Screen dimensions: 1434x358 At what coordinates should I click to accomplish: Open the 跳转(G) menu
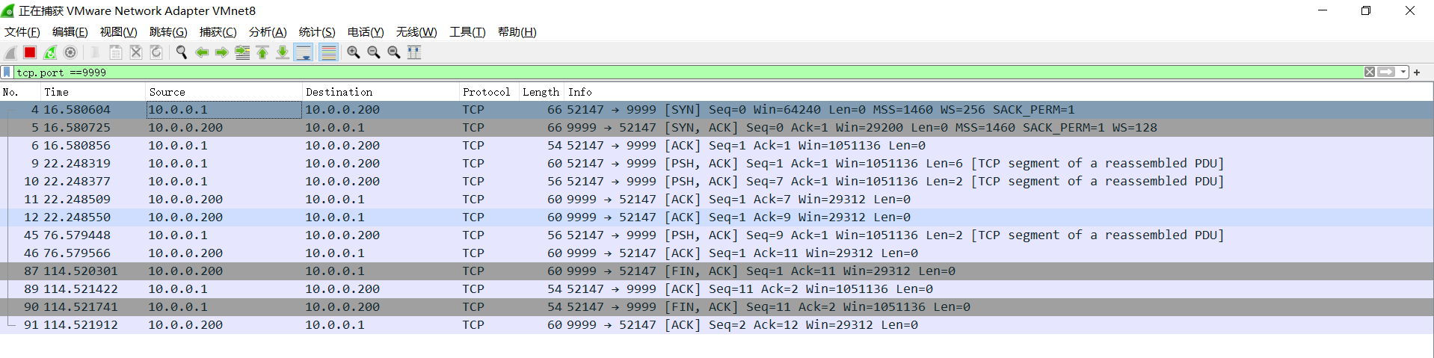(x=168, y=32)
